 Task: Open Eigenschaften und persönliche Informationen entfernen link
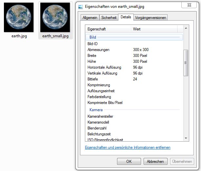pyautogui.click(x=128, y=147)
